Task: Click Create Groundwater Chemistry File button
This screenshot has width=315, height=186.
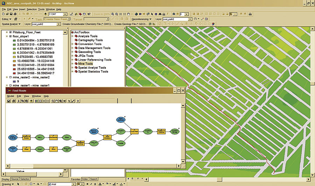Action: click(x=87, y=24)
